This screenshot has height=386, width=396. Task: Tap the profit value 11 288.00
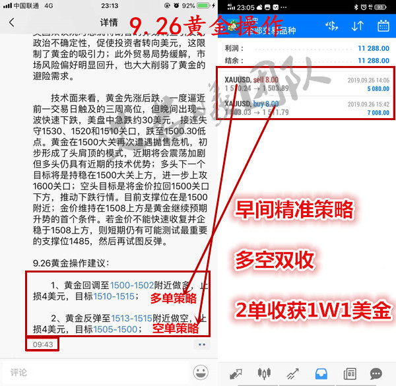374,48
